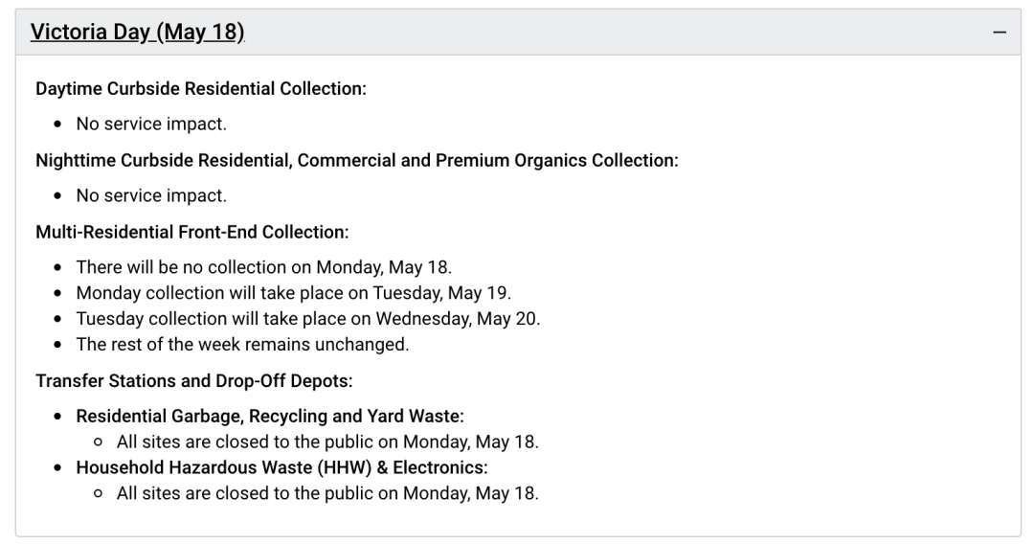Screen dimensions: 1034x544
Task: Click closed-sites line under Residential Garbage
Action: click(x=327, y=442)
